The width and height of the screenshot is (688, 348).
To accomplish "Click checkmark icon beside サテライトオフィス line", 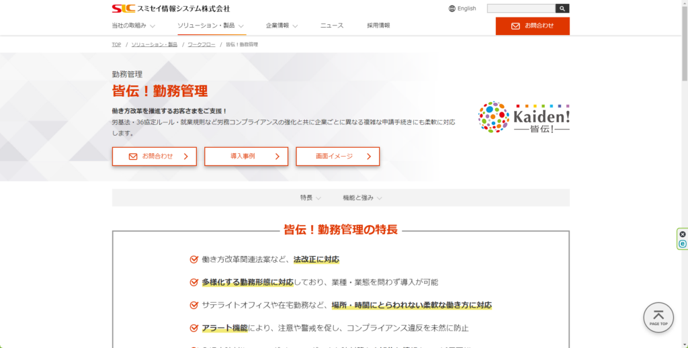I will coord(194,305).
